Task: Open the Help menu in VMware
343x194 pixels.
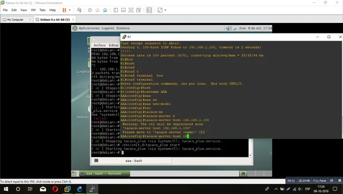Action: [53, 10]
